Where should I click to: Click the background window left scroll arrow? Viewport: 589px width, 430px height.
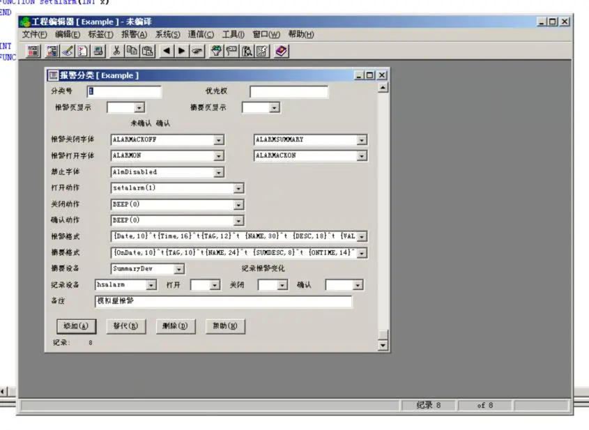click(x=3, y=392)
